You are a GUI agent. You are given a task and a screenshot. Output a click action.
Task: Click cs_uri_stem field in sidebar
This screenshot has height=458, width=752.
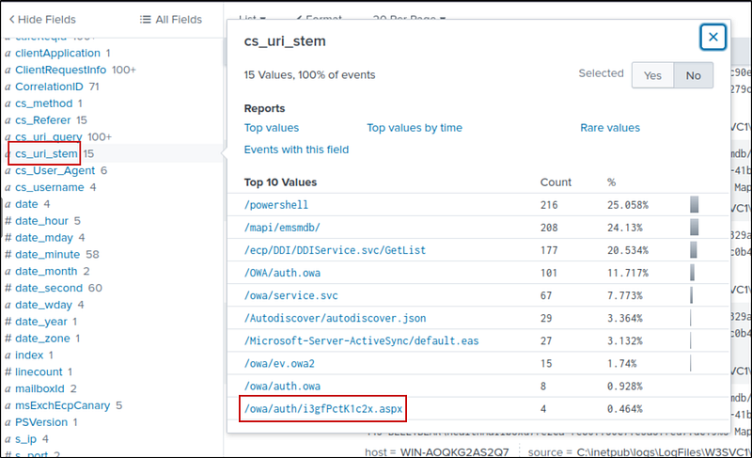point(46,153)
